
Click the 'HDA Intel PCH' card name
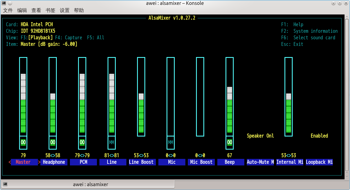tap(37, 24)
